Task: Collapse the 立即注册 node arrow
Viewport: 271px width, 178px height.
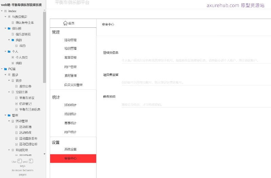Action: tap(9, 92)
